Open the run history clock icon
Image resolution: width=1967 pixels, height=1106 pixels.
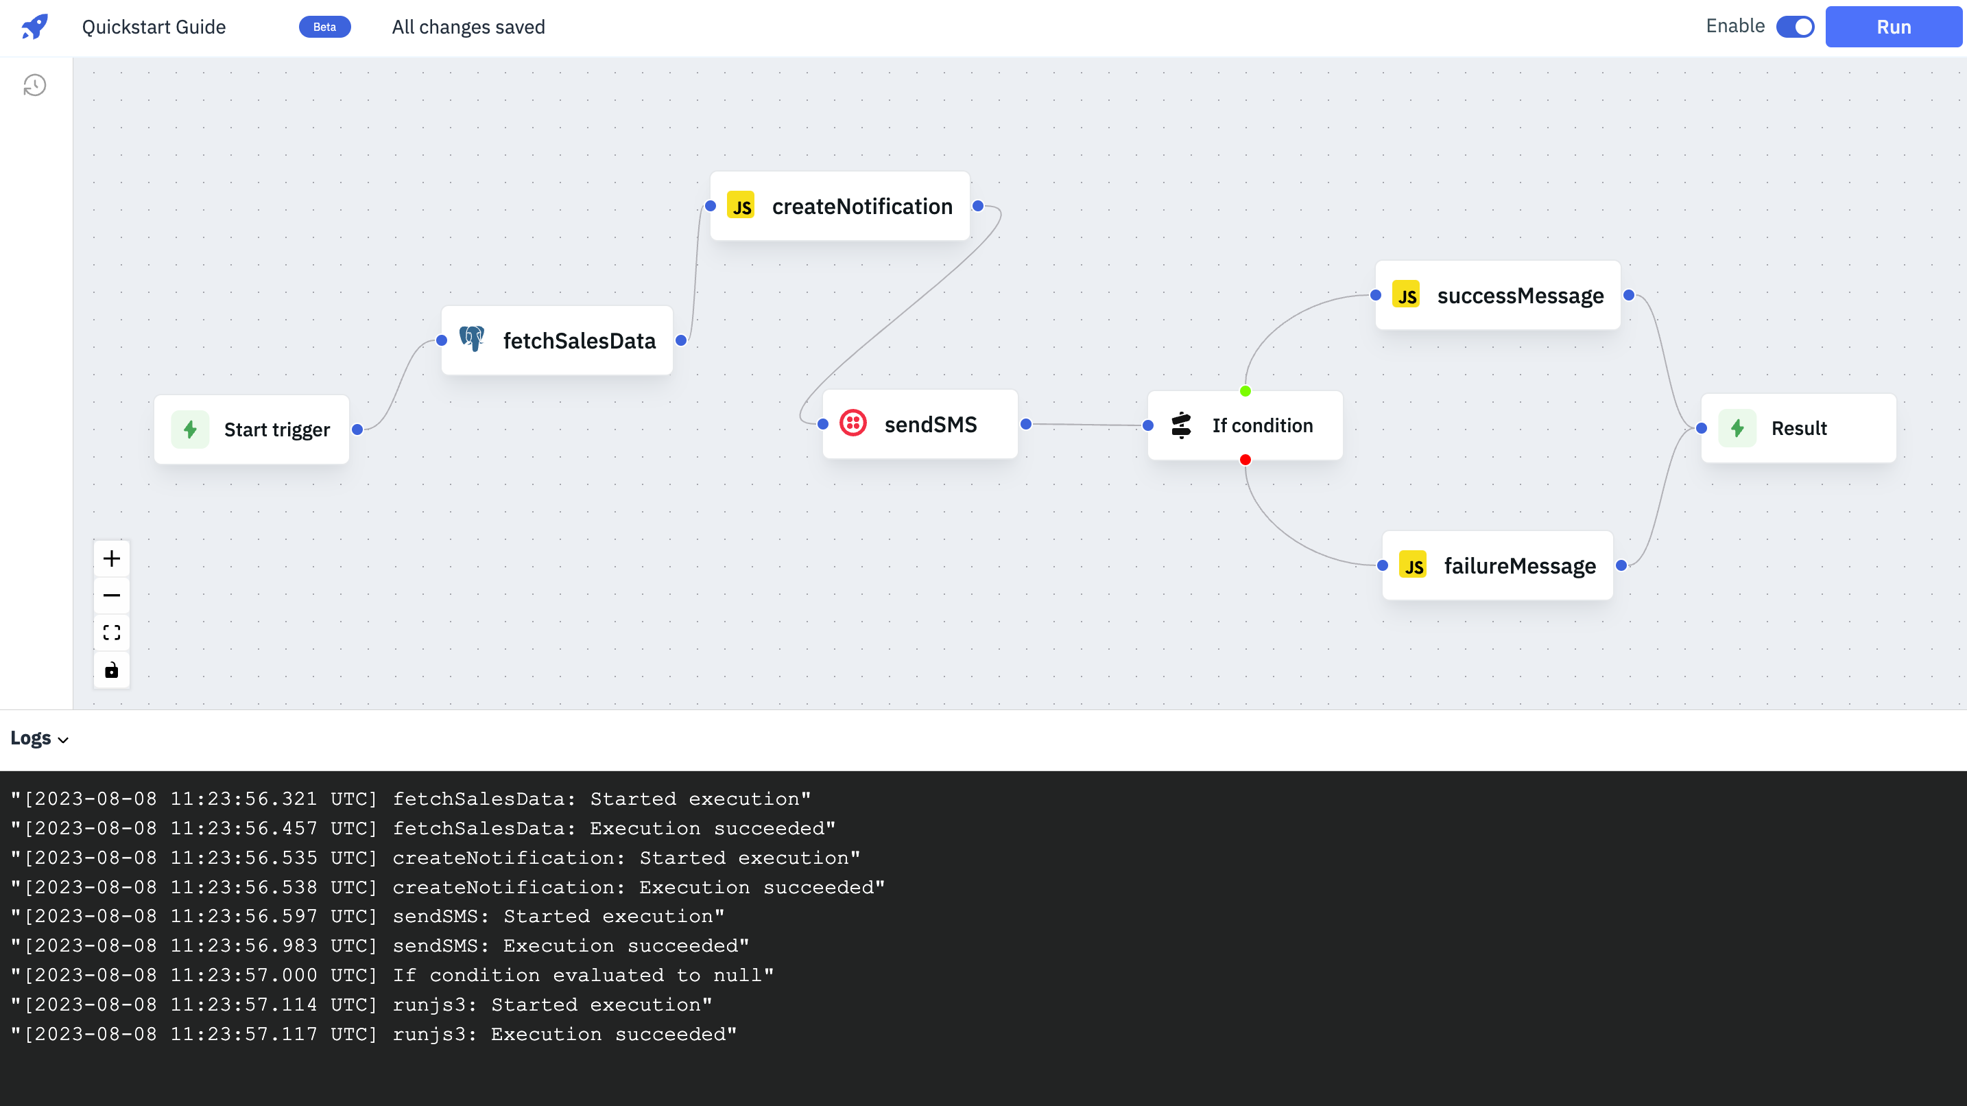35,85
